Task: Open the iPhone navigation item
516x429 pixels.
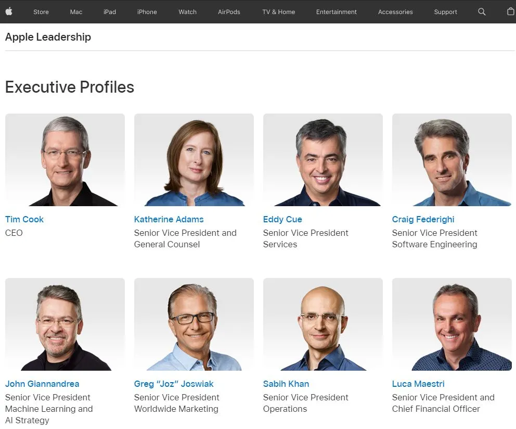Action: 147,12
